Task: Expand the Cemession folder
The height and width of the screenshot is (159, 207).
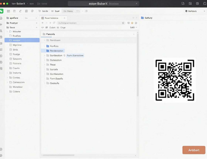Action: (x=7, y=82)
